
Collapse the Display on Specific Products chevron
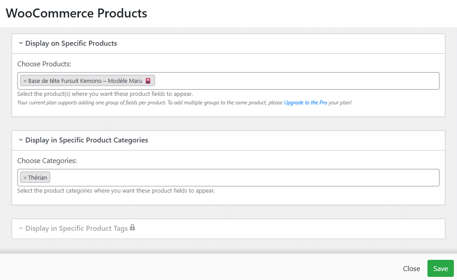(21, 43)
